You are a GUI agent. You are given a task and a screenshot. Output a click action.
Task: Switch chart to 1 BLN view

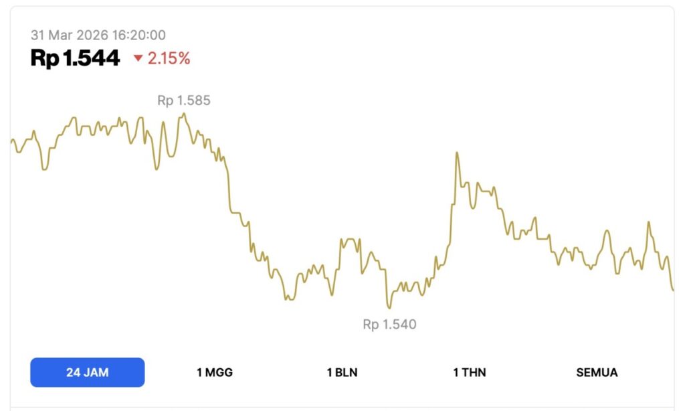click(342, 372)
